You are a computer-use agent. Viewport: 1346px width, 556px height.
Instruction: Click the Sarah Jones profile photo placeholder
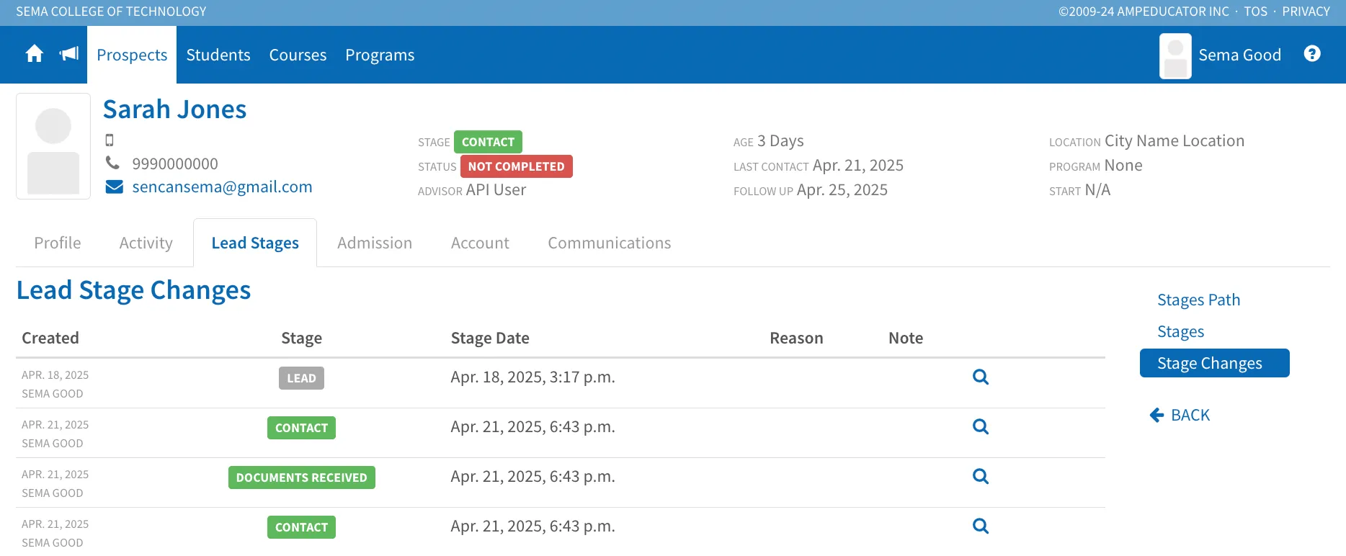[x=53, y=146]
